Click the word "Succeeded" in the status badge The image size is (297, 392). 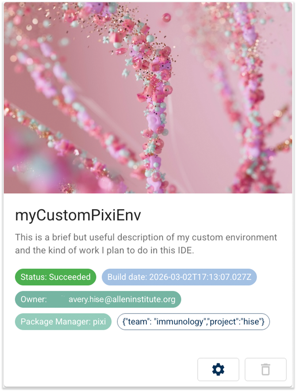click(x=70, y=277)
